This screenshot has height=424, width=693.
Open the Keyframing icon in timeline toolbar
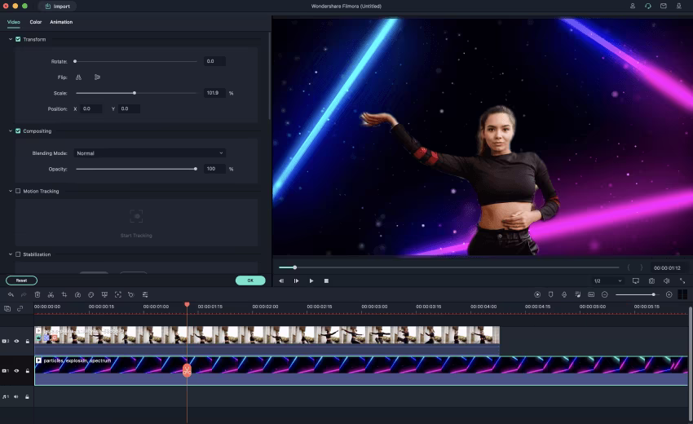point(131,294)
